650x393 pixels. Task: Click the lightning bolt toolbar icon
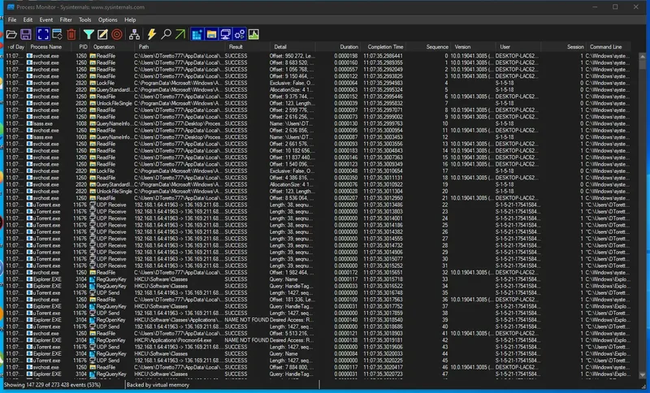[x=151, y=34]
